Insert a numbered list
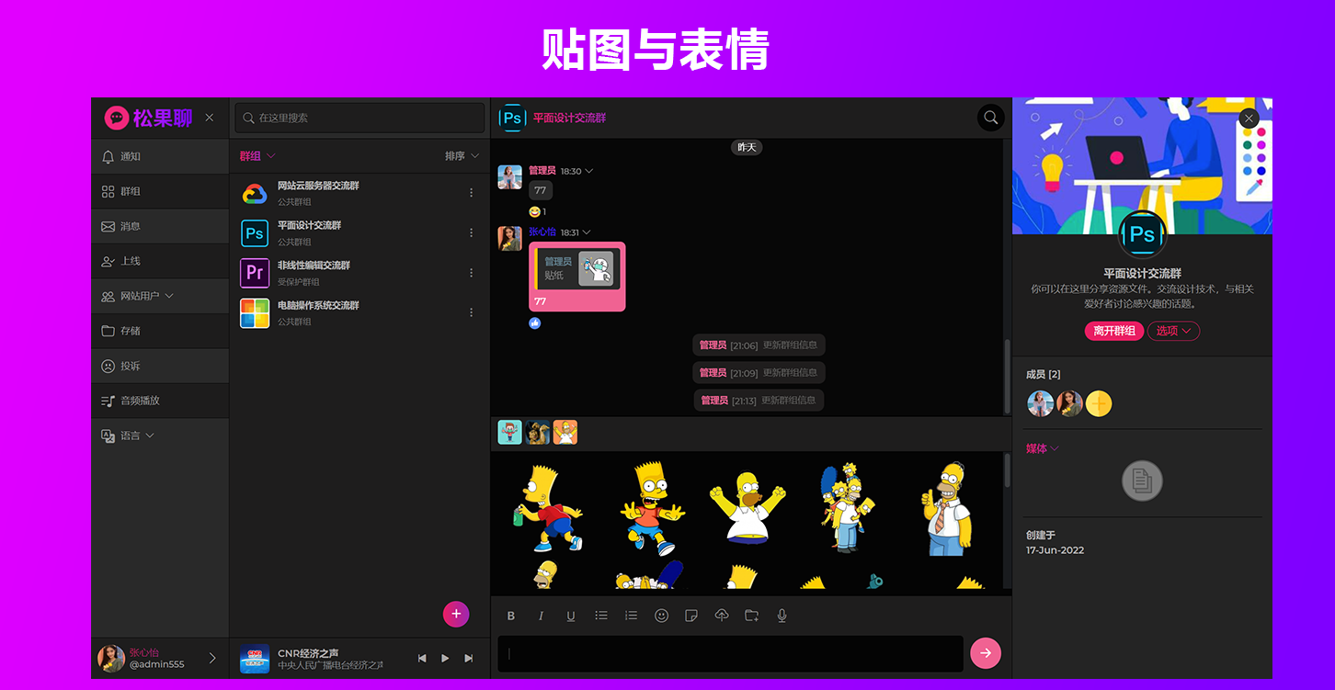Viewport: 1335px width, 690px height. pos(631,616)
